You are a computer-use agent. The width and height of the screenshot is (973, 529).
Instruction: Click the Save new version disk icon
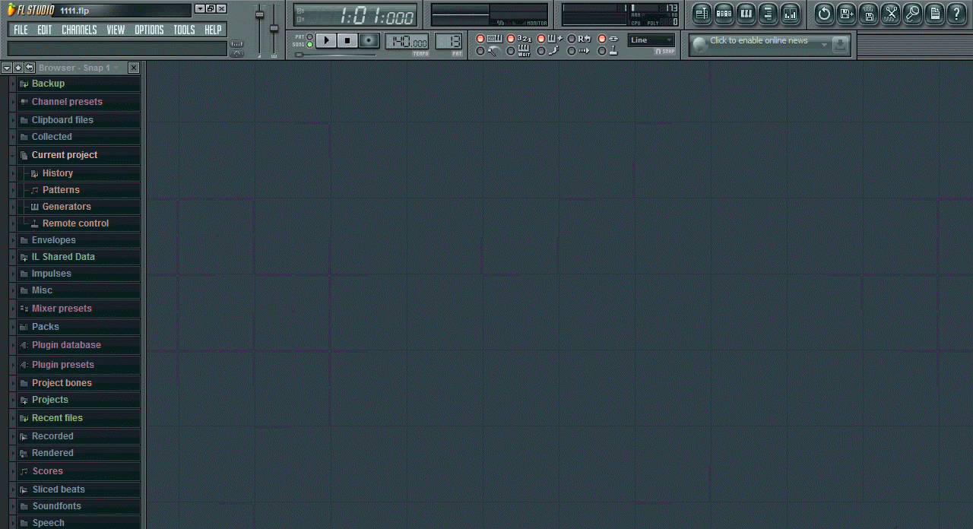[x=846, y=14]
